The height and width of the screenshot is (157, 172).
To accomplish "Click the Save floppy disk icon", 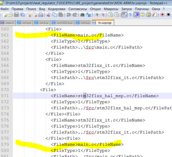I will (x=16, y=15).
